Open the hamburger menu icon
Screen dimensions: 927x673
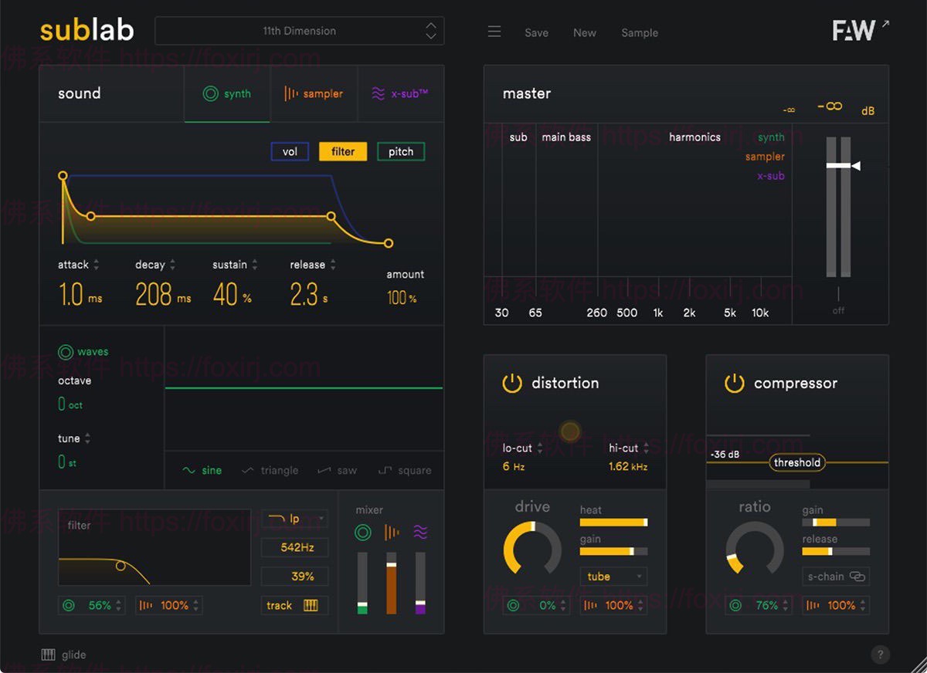click(494, 32)
